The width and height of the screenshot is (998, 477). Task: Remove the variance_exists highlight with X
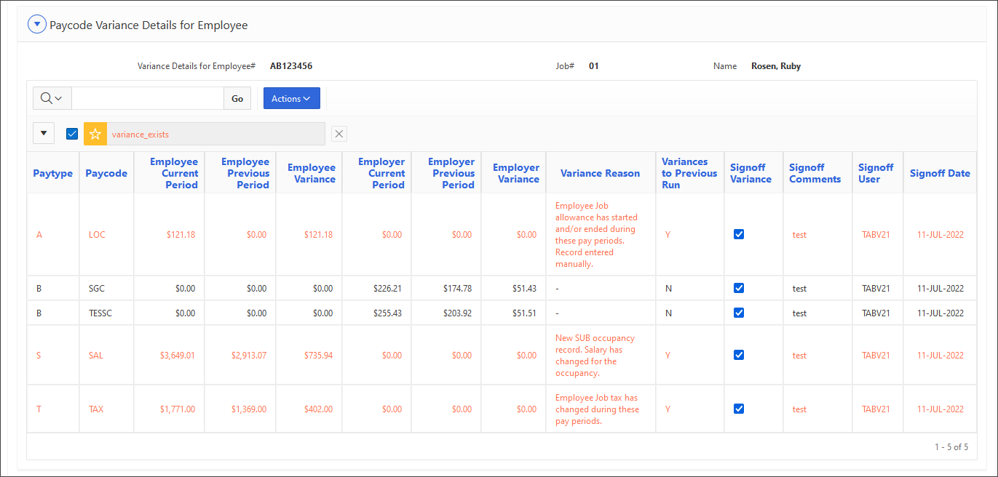339,134
